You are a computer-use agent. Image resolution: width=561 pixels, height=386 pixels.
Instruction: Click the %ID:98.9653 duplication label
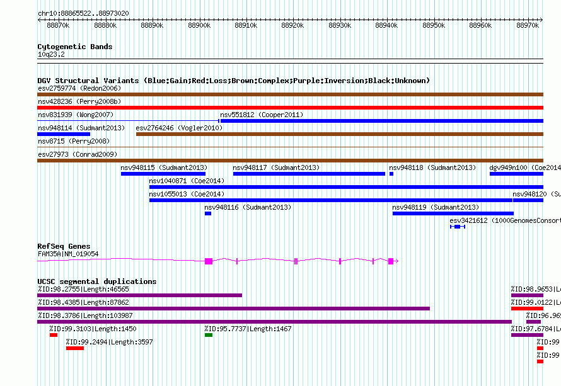(x=536, y=289)
